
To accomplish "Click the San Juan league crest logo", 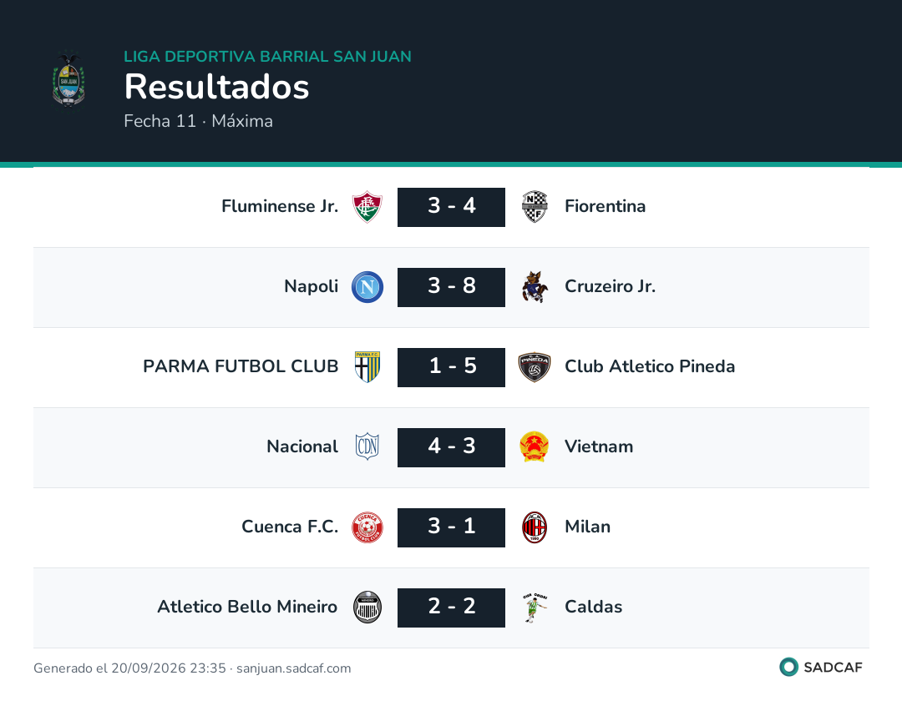I will coord(69,79).
